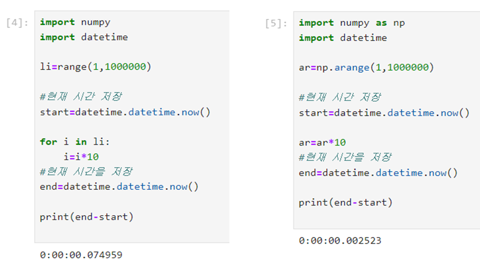Click '#현재 시간을 저장' comment in cell 4
The image size is (480, 272).
[x=86, y=171]
